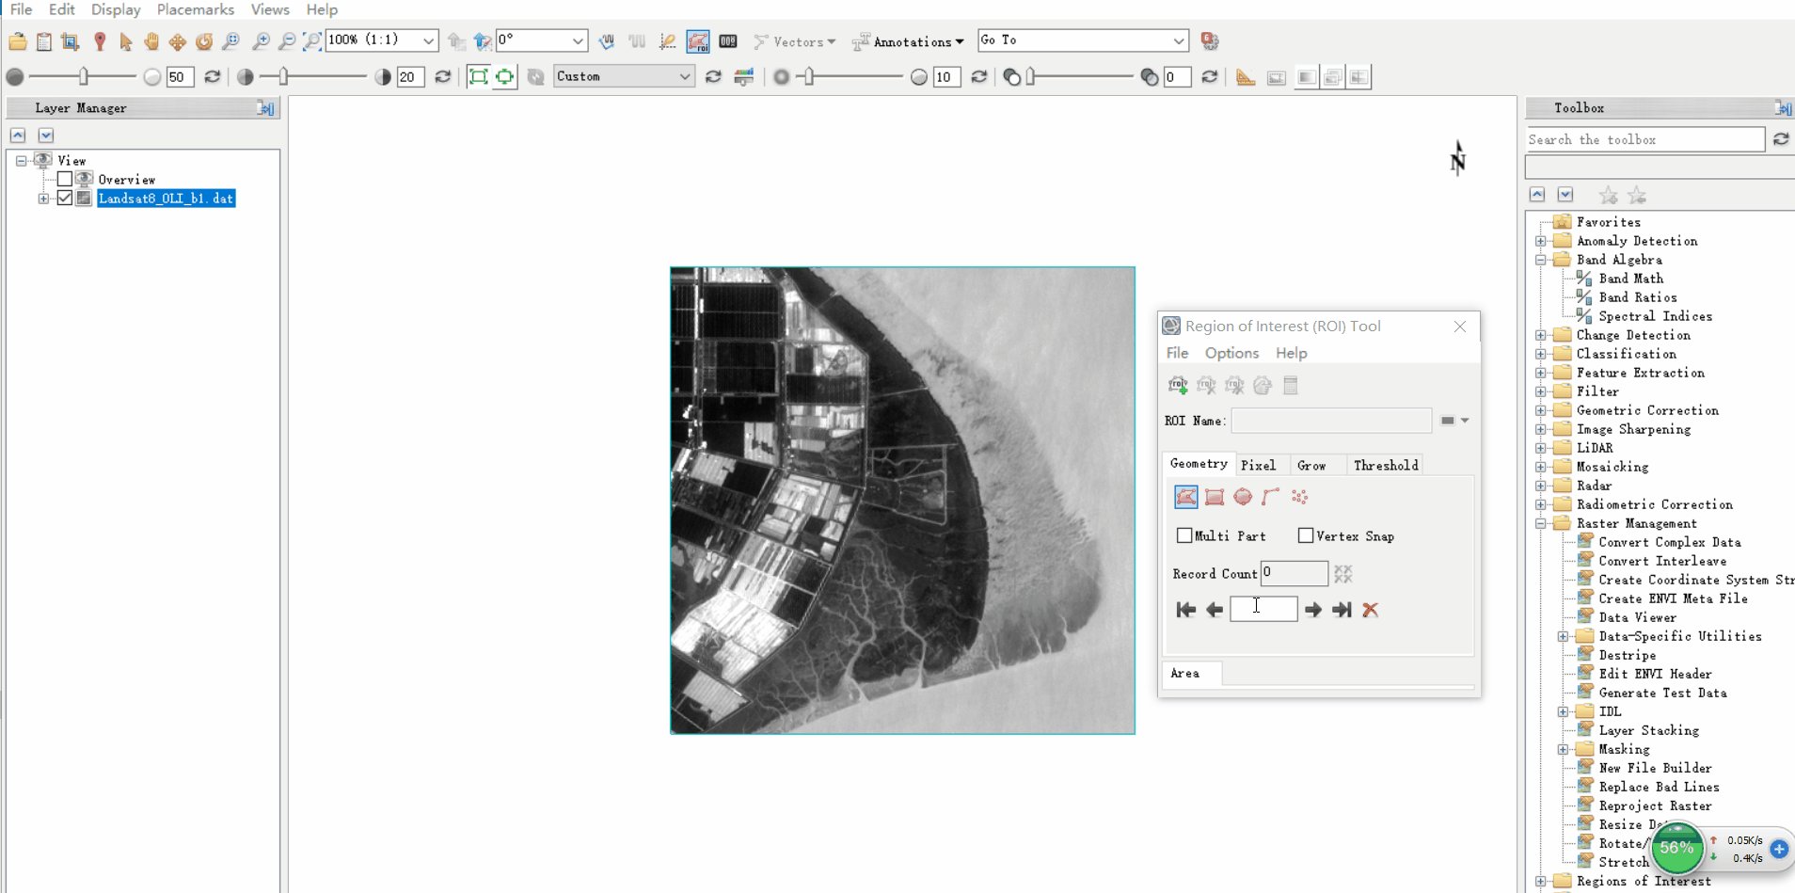Choose the Select arrow cursor tool
Viewport: 1795px width, 893px height.
pyautogui.click(x=125, y=41)
